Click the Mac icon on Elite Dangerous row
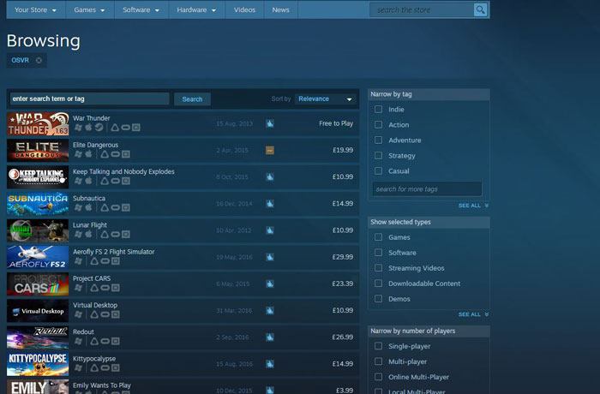600x394 pixels. pyautogui.click(x=88, y=154)
